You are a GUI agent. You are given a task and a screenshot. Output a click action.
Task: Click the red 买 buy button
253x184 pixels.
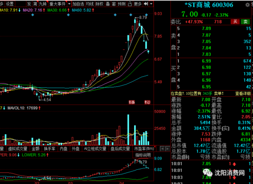[235, 22]
